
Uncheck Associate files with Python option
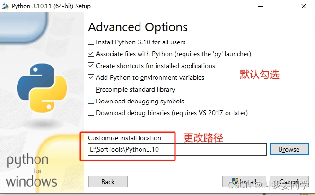(x=91, y=54)
